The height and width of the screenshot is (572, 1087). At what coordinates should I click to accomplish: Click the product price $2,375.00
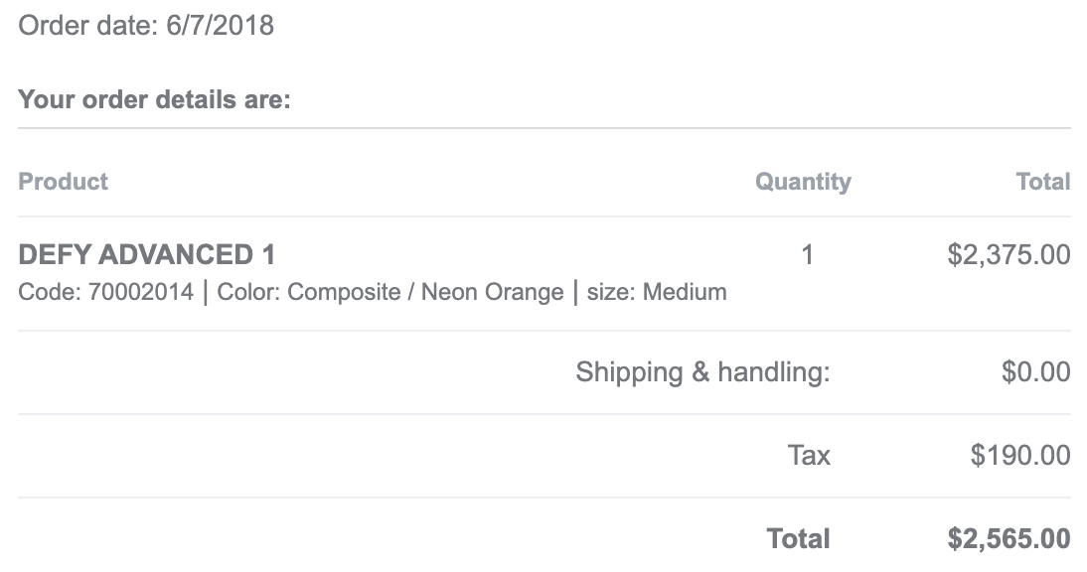[1009, 255]
